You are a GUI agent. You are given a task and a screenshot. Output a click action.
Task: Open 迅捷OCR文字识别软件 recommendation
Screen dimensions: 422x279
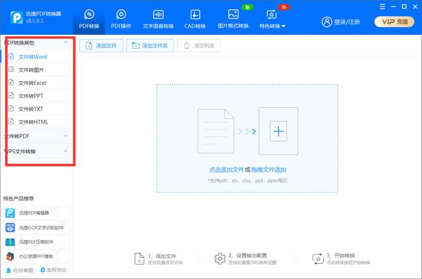[37, 228]
